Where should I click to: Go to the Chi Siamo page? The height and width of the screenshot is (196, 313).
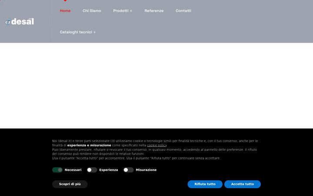click(92, 11)
